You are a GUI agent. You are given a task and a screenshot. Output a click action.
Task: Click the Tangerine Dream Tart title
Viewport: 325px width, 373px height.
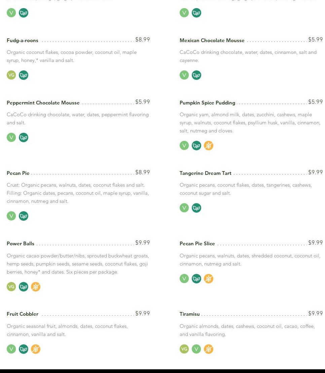point(206,173)
